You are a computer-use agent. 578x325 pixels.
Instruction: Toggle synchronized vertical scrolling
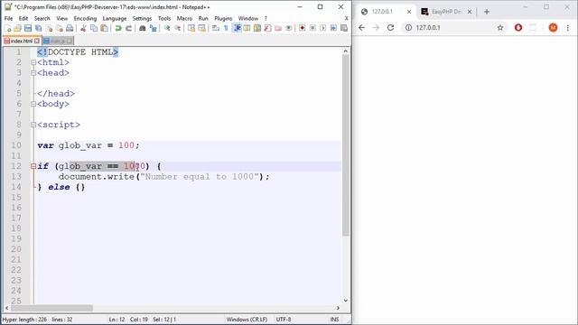click(x=191, y=28)
